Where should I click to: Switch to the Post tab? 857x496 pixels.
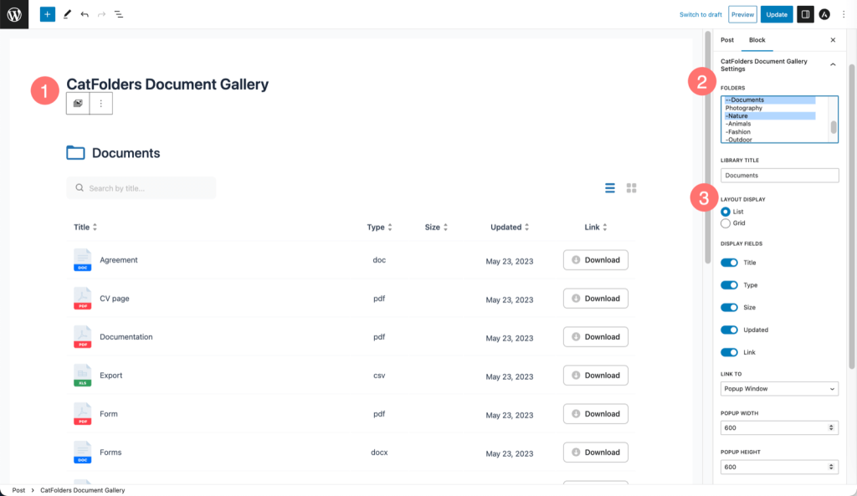coord(727,39)
